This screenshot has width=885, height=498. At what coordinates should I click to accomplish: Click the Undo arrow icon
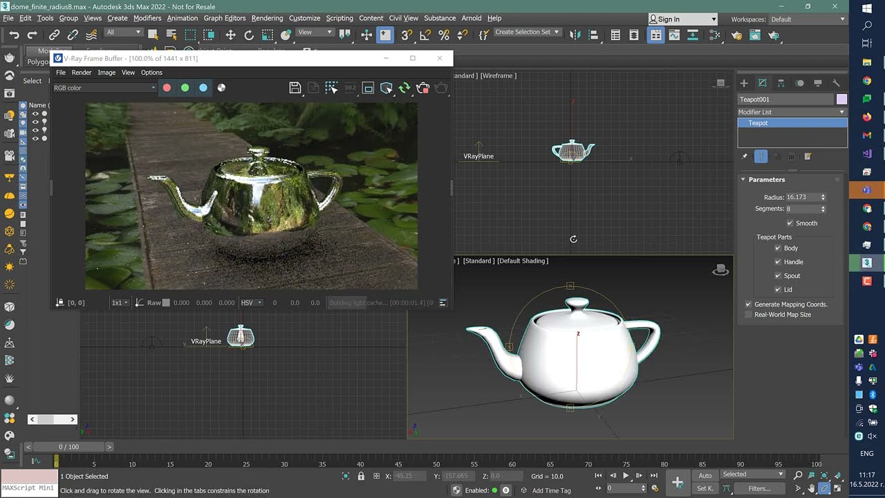(x=14, y=35)
